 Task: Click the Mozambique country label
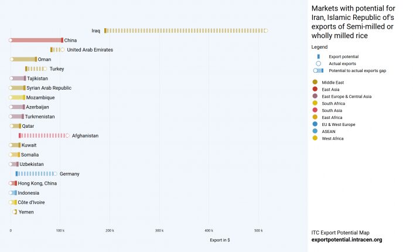40,97
